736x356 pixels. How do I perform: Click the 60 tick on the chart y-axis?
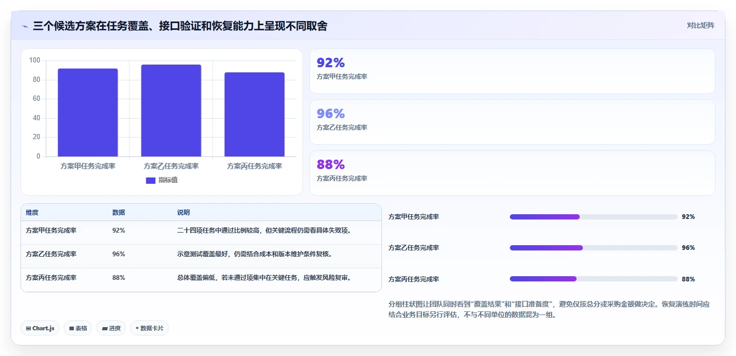[37, 99]
